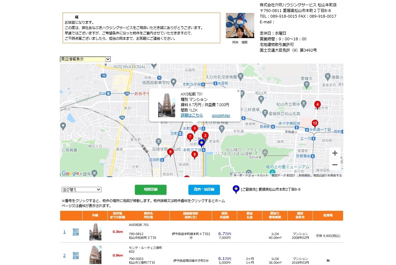Click 物件詳細 link for AXIS松前 701

click(x=76, y=232)
